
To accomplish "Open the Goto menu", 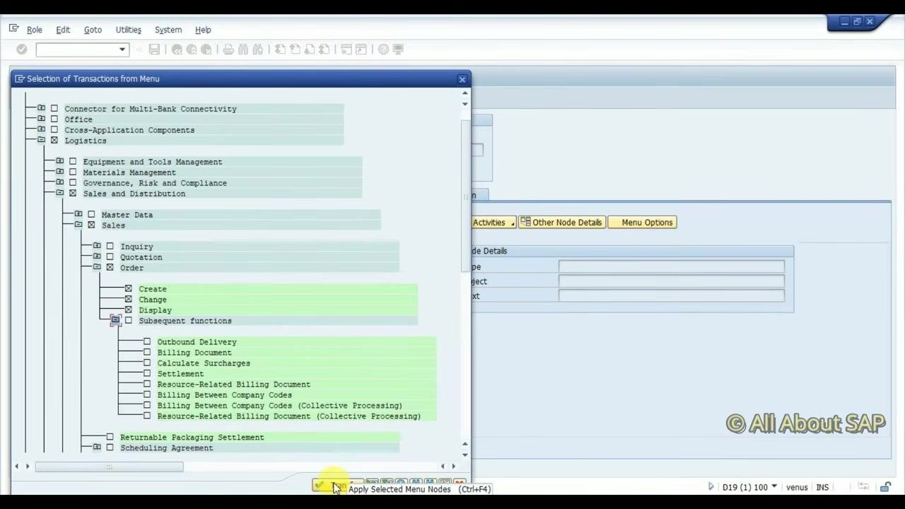I will click(x=93, y=30).
